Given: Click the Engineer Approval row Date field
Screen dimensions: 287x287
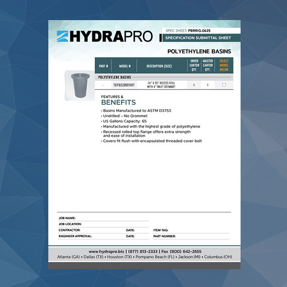Looking at the screenshot, I should (x=137, y=236).
